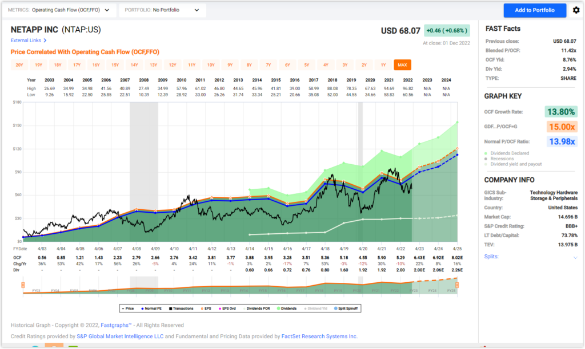Select the 2Y time range
Image resolution: width=585 pixels, height=349 pixels.
click(364, 65)
